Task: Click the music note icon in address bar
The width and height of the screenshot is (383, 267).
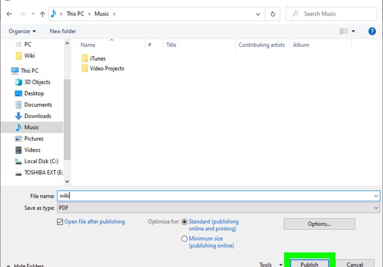Action: coord(53,13)
